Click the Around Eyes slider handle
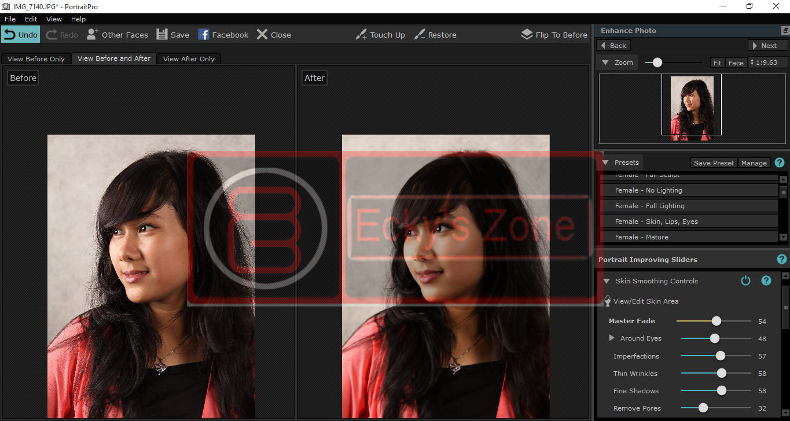The height and width of the screenshot is (421, 790). click(715, 338)
